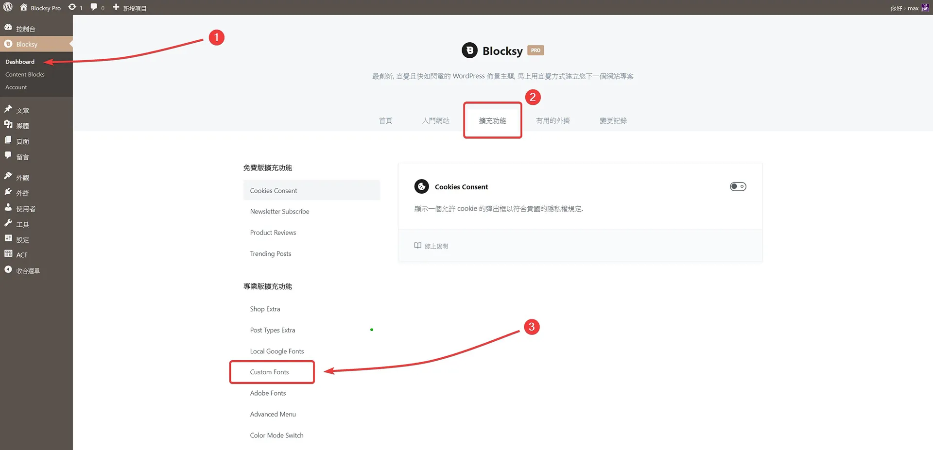Click the Blocksy header logo
The height and width of the screenshot is (450, 933).
tap(469, 50)
